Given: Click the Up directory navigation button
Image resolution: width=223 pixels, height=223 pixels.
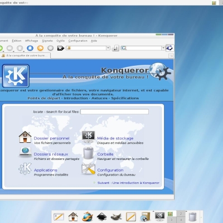Looking at the screenshot, I should (20, 48).
